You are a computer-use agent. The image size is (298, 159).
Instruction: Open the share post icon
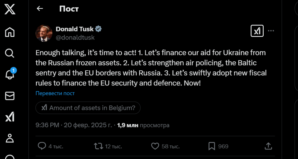coord(268,146)
